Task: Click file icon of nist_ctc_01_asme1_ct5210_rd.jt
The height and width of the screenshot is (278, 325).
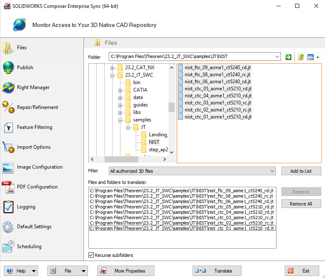Action: (181, 117)
